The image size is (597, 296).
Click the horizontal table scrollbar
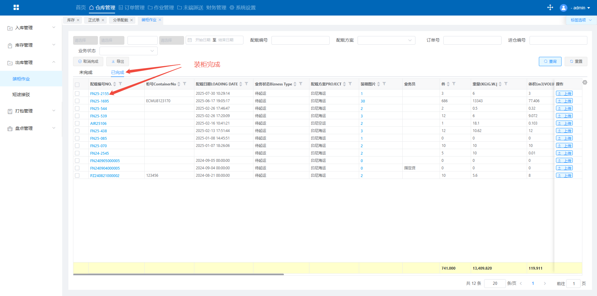click(178, 274)
